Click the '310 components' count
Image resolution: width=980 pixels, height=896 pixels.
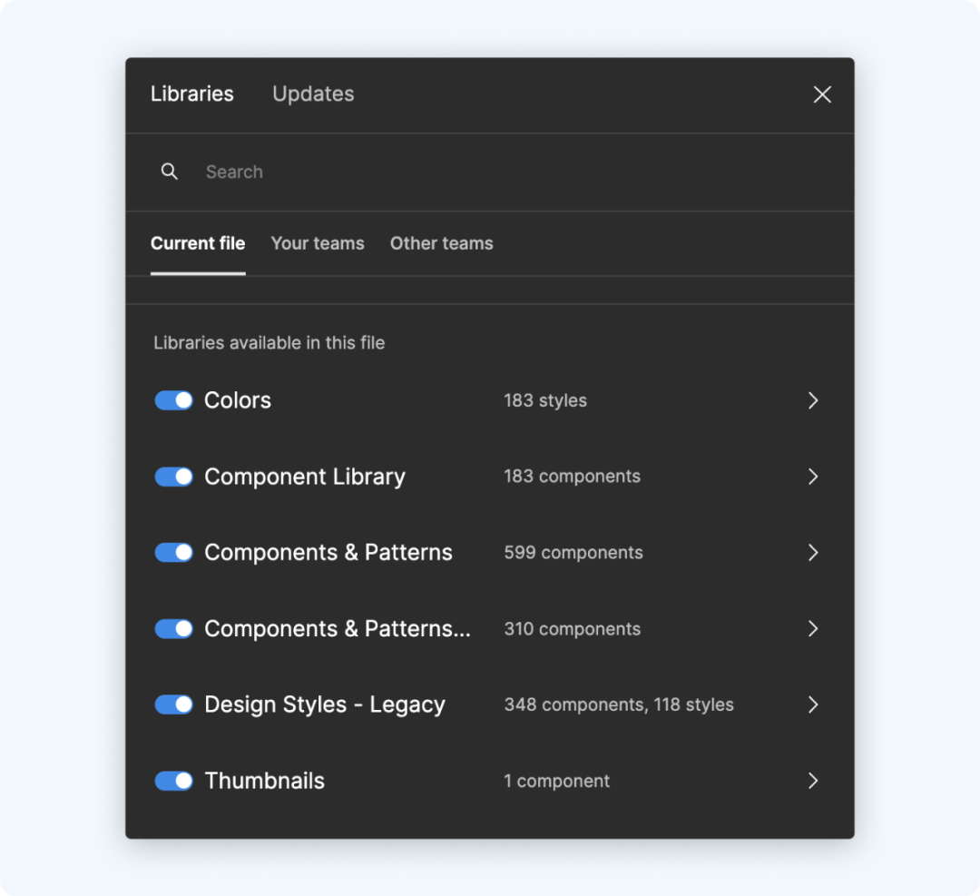point(573,629)
